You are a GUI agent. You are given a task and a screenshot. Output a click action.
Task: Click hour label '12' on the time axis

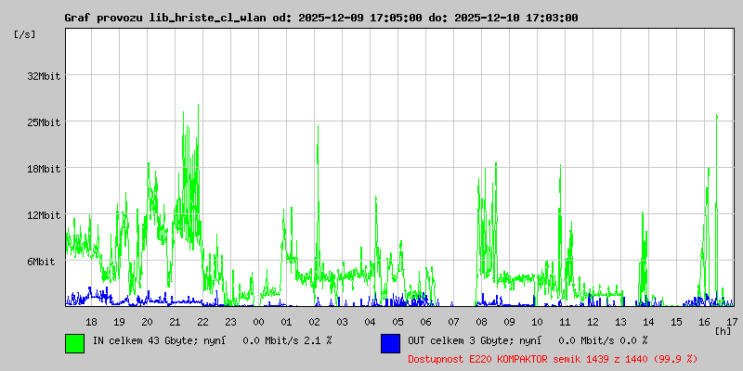coord(593,322)
